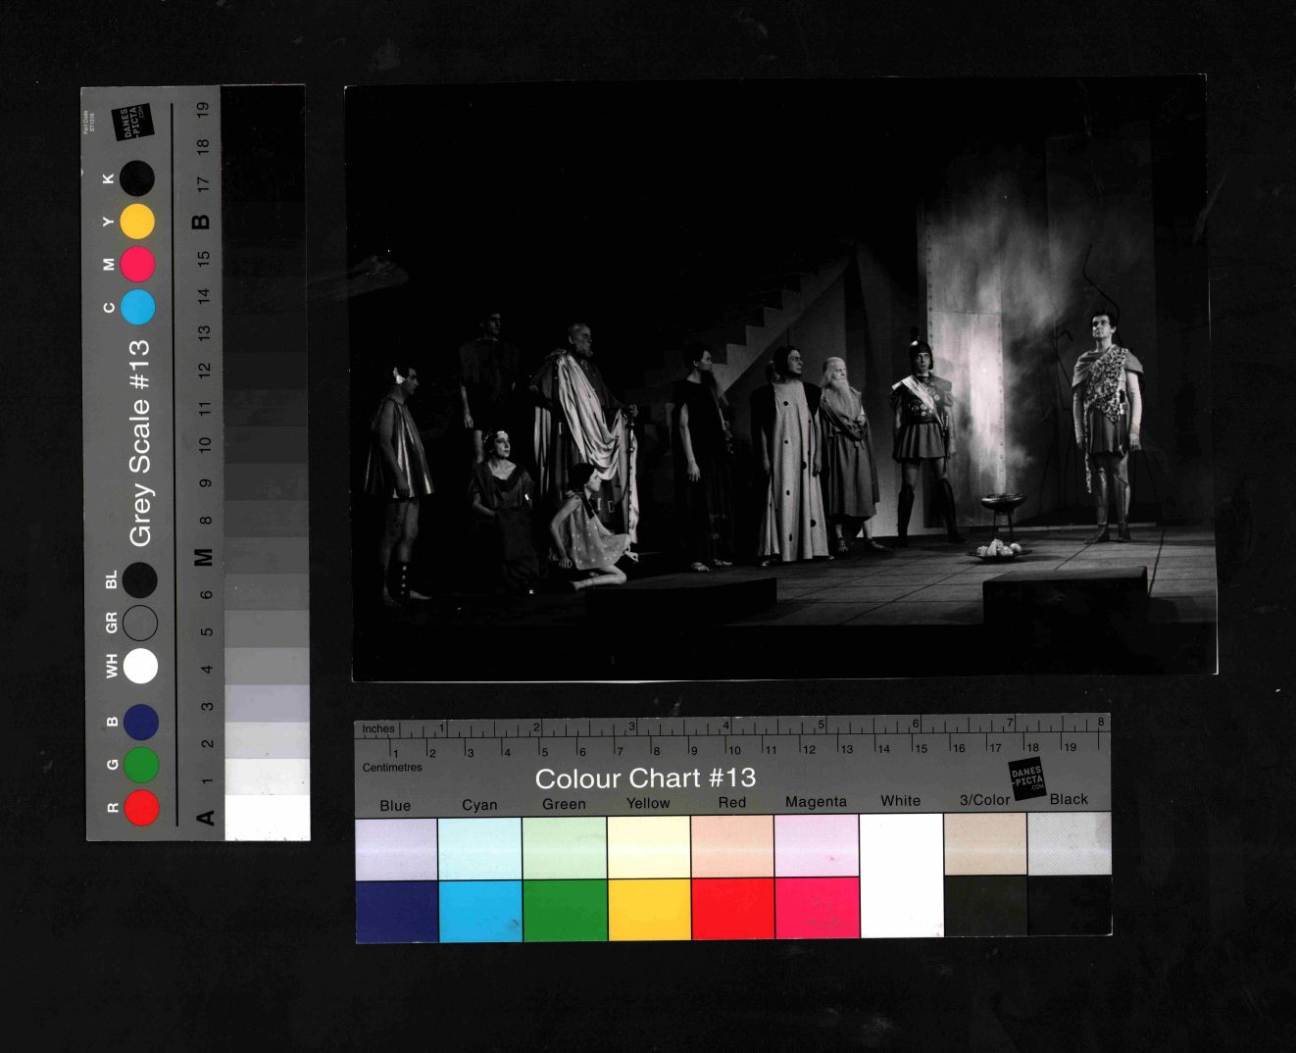
Task: Click the Danes Picta logo on the colour chart
Action: (x=1027, y=778)
